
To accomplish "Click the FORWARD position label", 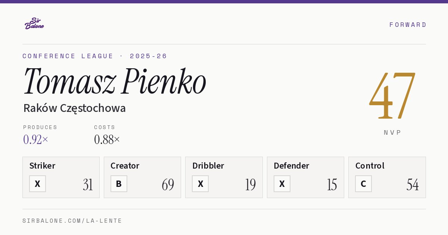I will coord(408,25).
